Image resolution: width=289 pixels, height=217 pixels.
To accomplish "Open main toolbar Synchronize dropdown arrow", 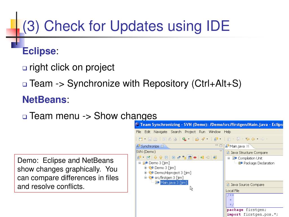I will [x=220, y=139].
